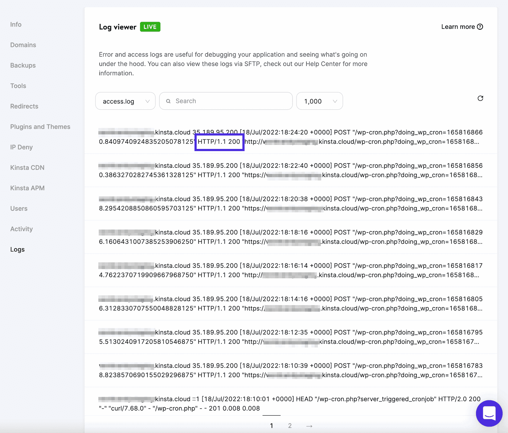Go to page 2 of the logs
The height and width of the screenshot is (433, 508).
pyautogui.click(x=290, y=425)
